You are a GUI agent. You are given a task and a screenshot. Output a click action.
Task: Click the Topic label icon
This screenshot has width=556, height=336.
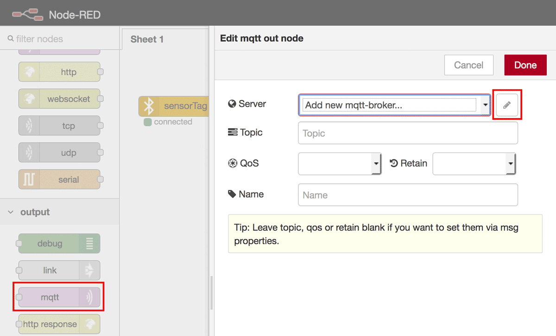point(233,132)
